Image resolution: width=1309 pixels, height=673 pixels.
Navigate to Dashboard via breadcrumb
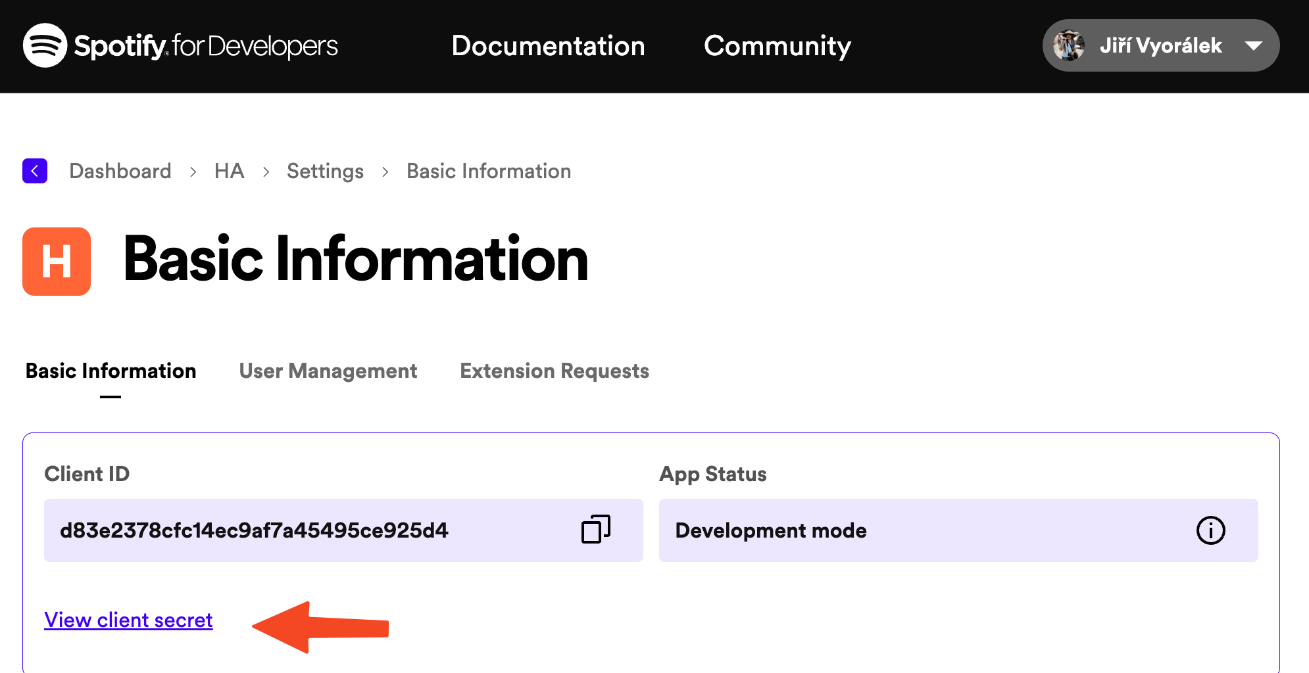coord(119,171)
